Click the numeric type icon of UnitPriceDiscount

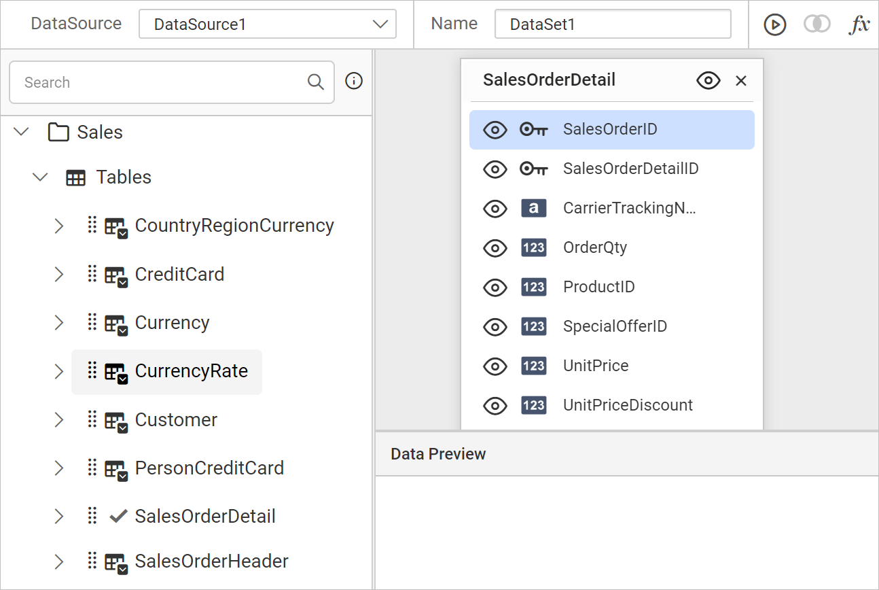click(x=534, y=405)
